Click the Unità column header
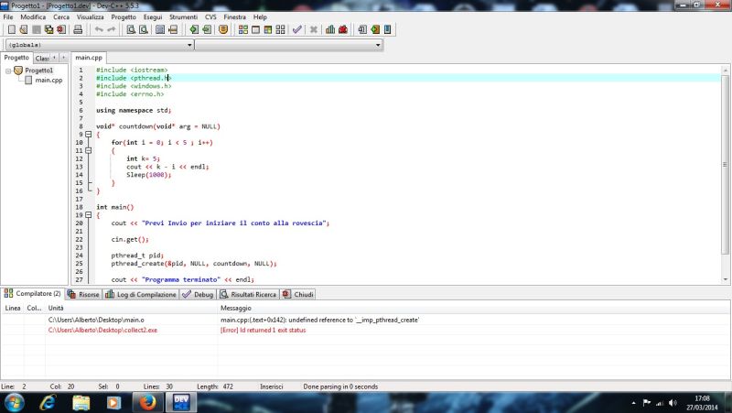The image size is (732, 413). click(132, 309)
